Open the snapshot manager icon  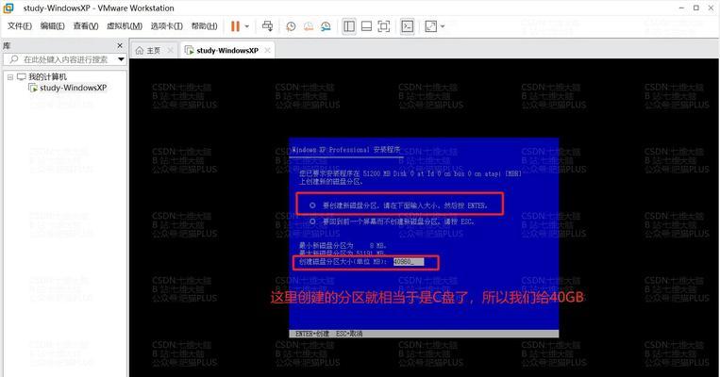[x=326, y=26]
